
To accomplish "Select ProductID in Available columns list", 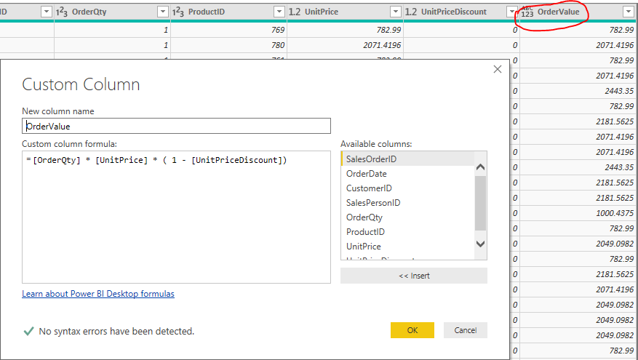I will 407,232.
